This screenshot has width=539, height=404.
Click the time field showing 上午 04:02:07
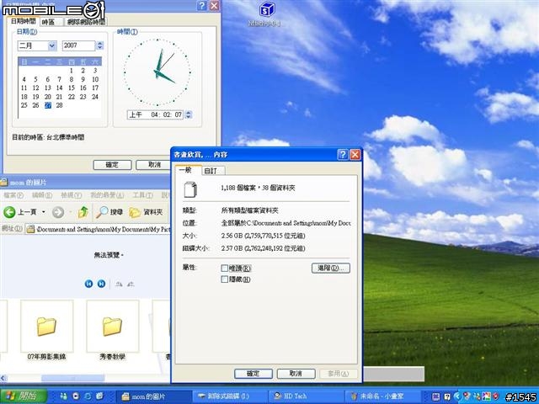click(x=155, y=114)
